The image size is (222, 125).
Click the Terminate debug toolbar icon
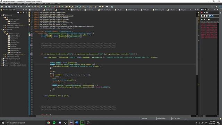coord(21,7)
